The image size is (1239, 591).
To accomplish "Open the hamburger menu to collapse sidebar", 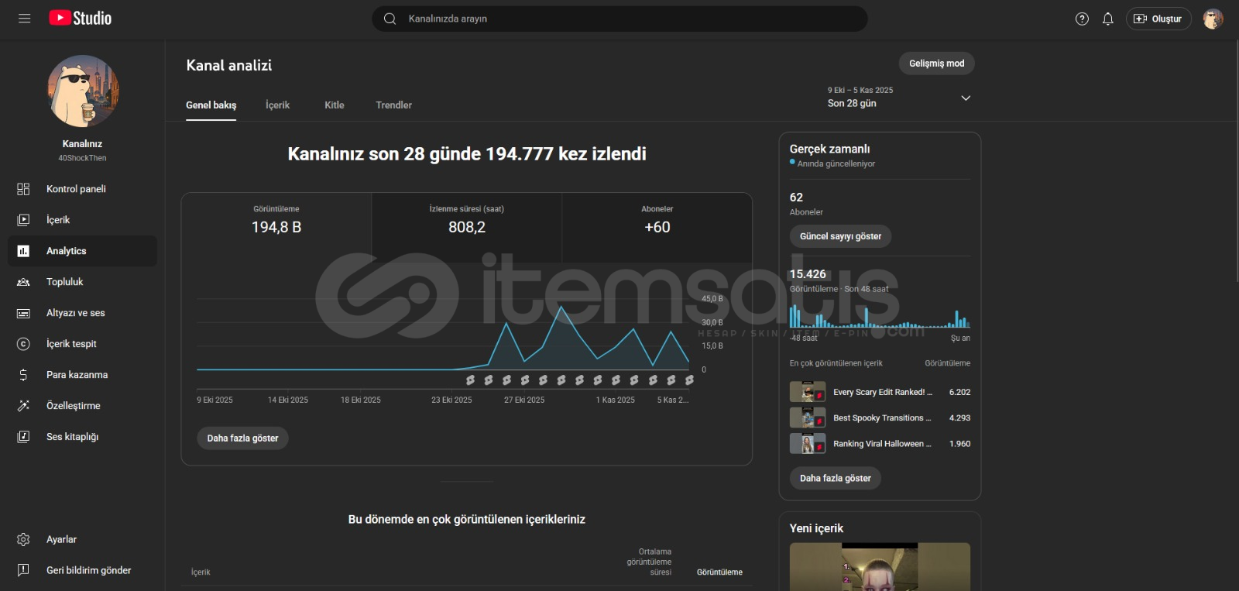I will (x=24, y=19).
